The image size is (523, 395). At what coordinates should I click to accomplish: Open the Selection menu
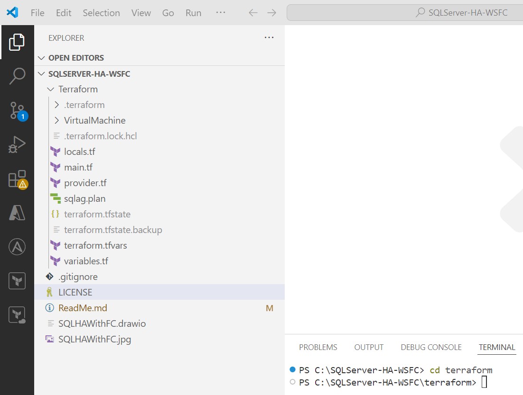point(102,13)
